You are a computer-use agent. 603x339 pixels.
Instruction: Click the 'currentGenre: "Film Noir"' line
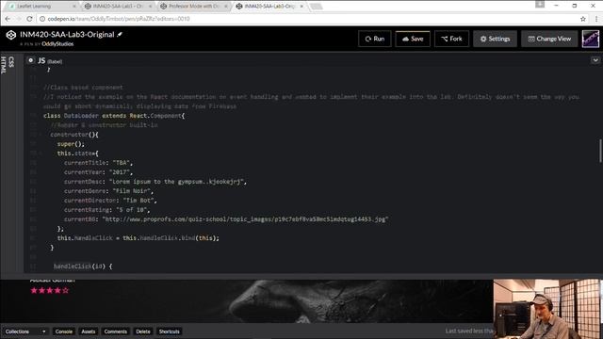[x=109, y=191]
